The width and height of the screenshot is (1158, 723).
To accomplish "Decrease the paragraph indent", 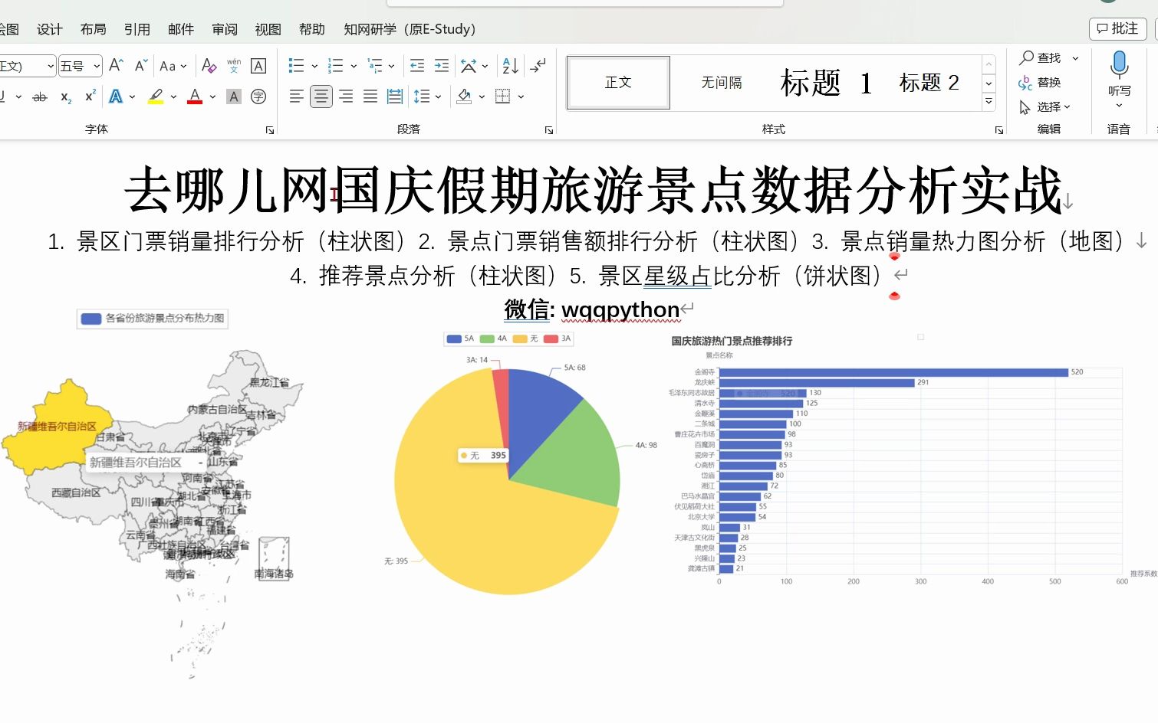I will [x=416, y=66].
